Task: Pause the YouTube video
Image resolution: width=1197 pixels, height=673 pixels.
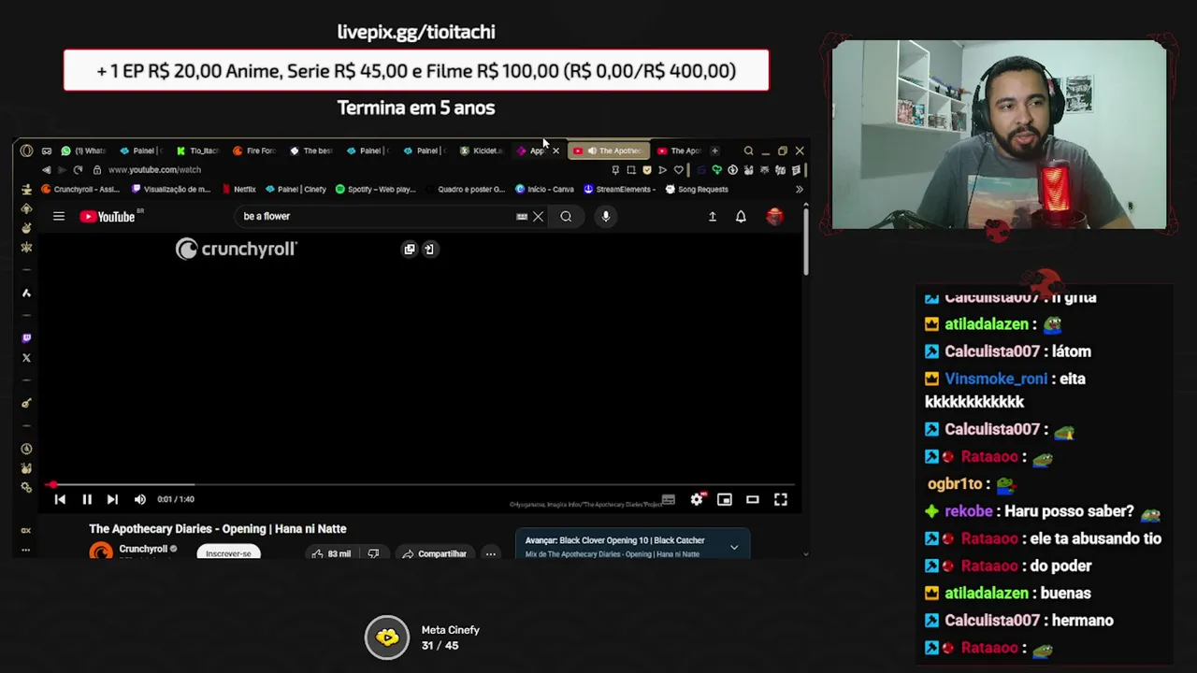Action: (x=87, y=500)
